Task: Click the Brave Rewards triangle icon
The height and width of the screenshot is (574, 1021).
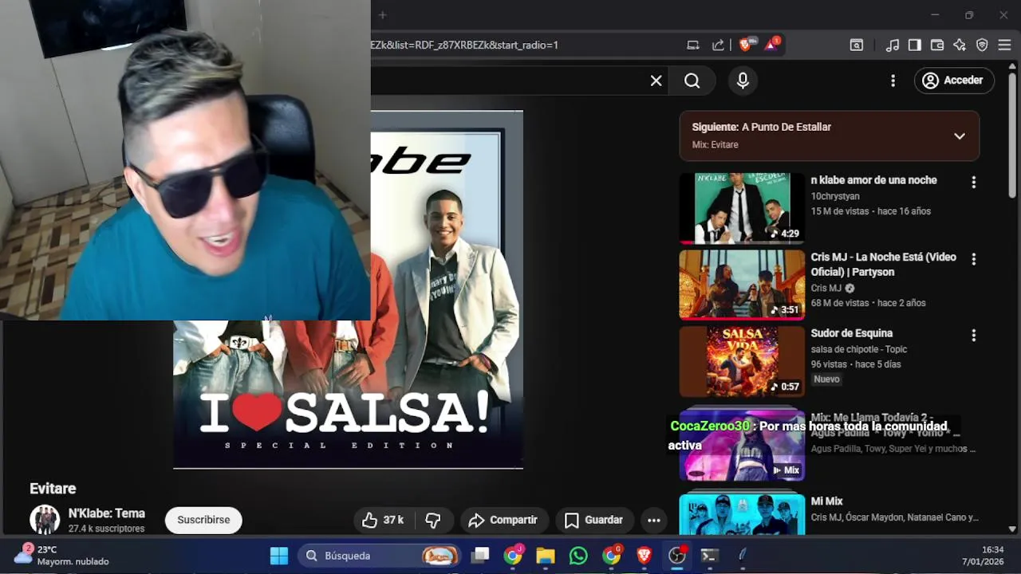Action: click(771, 45)
